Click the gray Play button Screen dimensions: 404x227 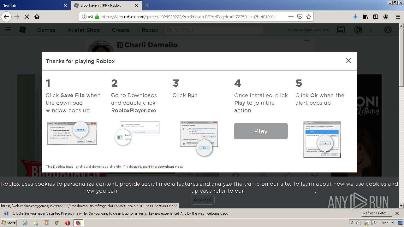[261, 131]
